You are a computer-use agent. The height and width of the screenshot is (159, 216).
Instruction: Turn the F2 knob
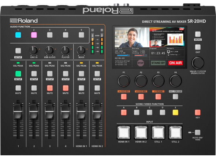141,81
